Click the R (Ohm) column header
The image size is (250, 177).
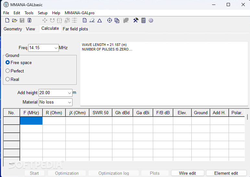point(54,113)
